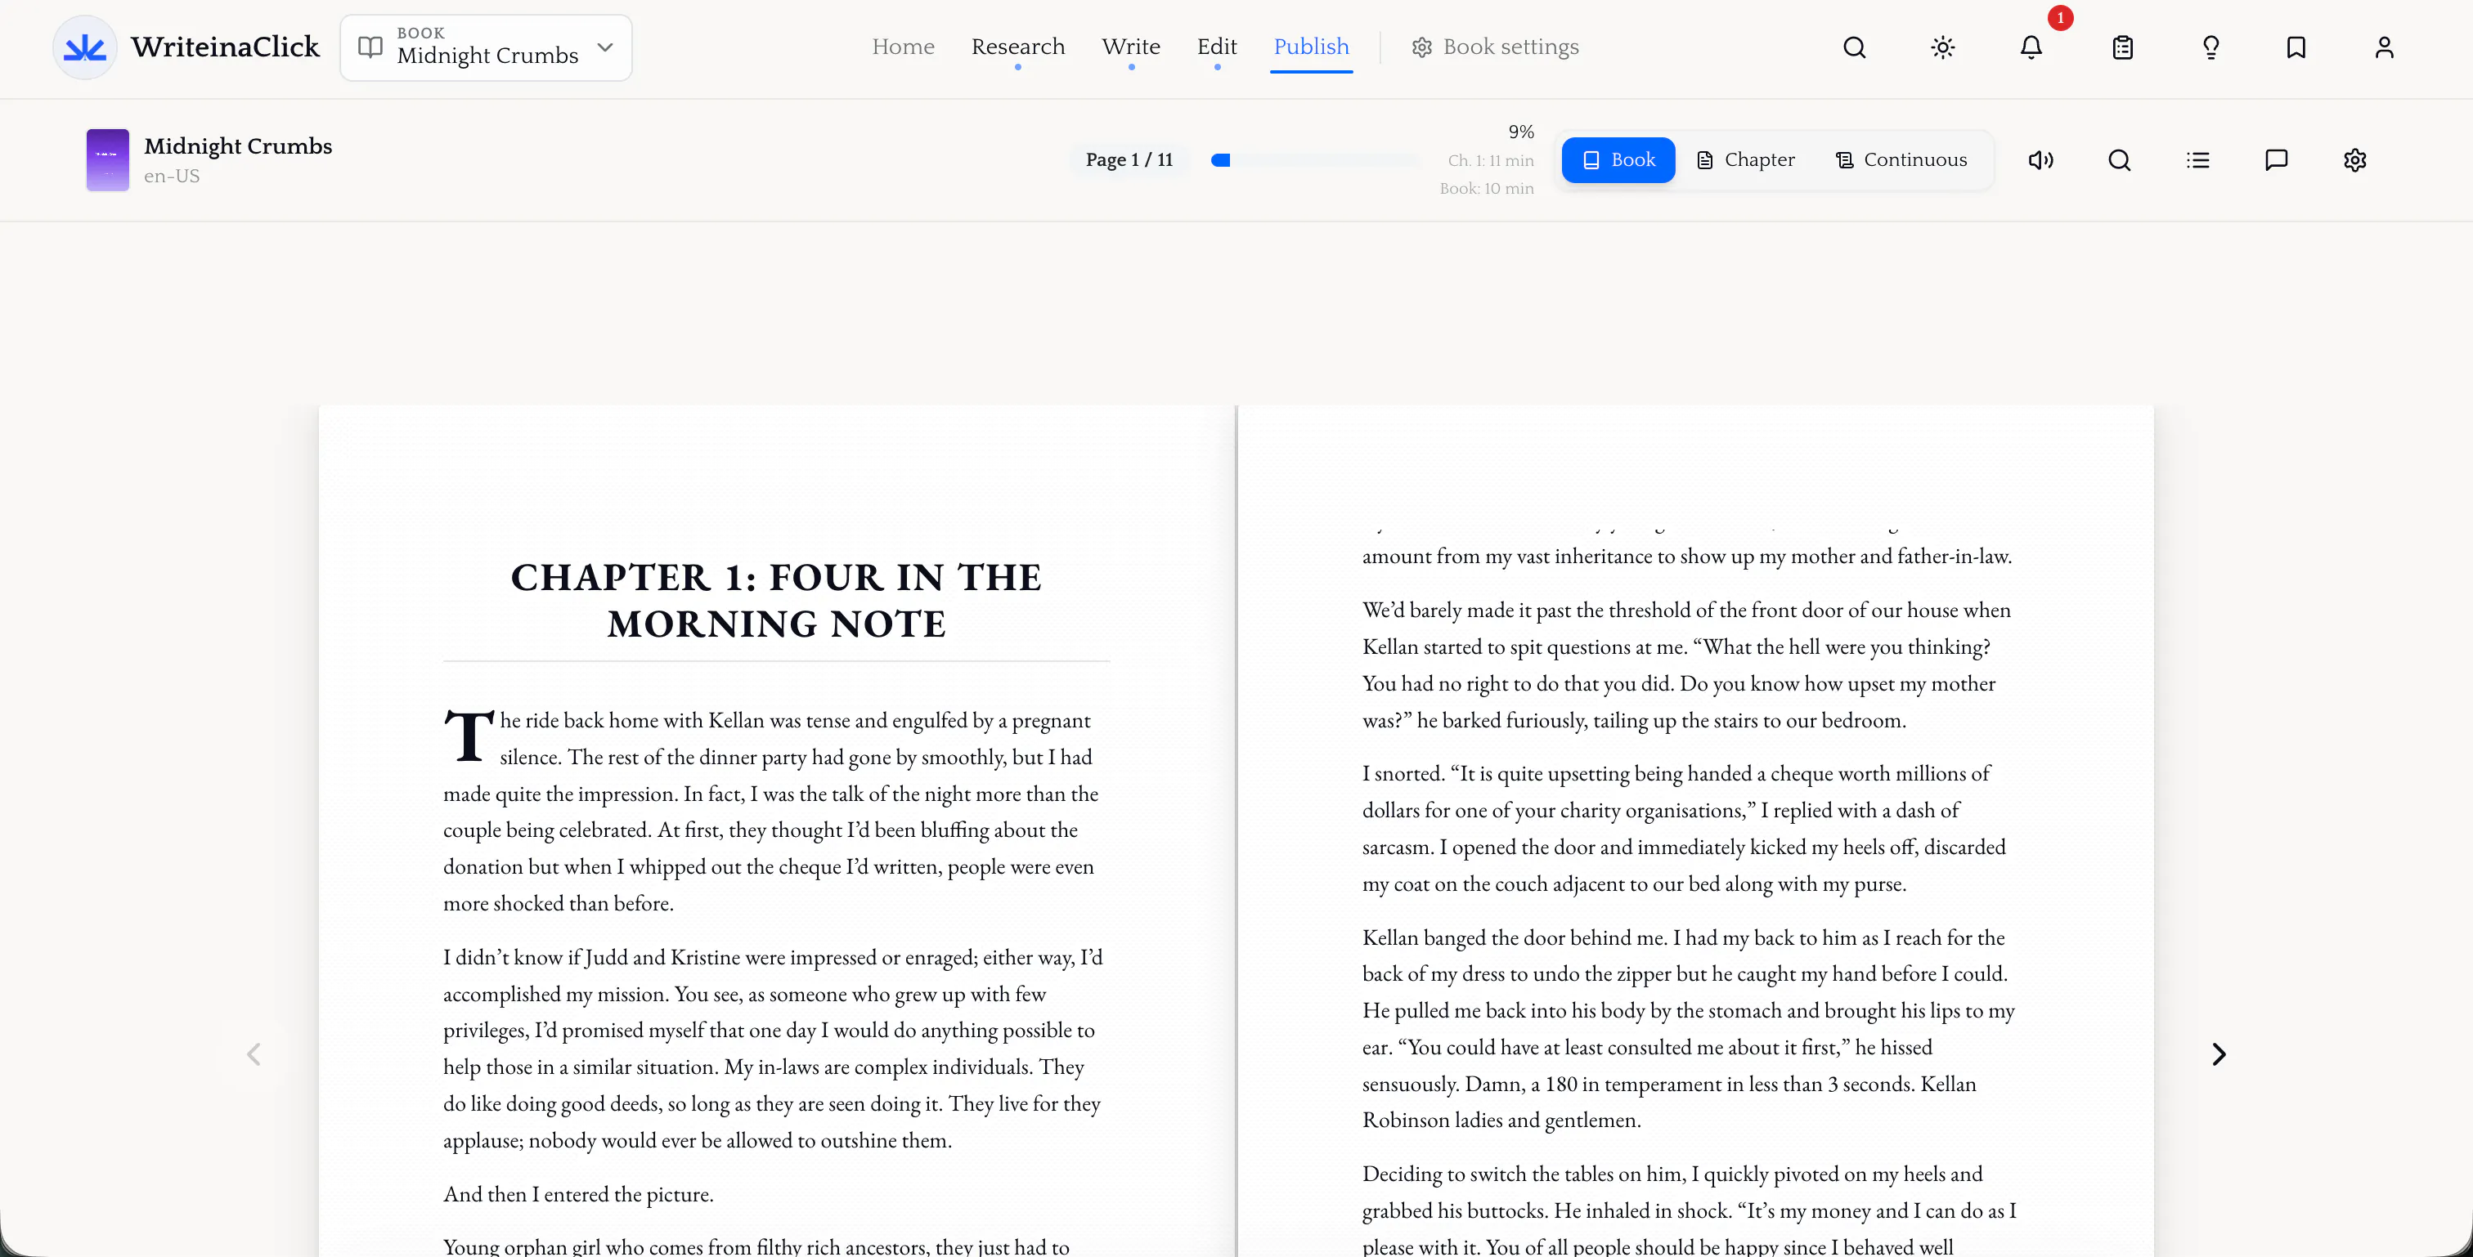Open notifications bell

tap(2031, 47)
